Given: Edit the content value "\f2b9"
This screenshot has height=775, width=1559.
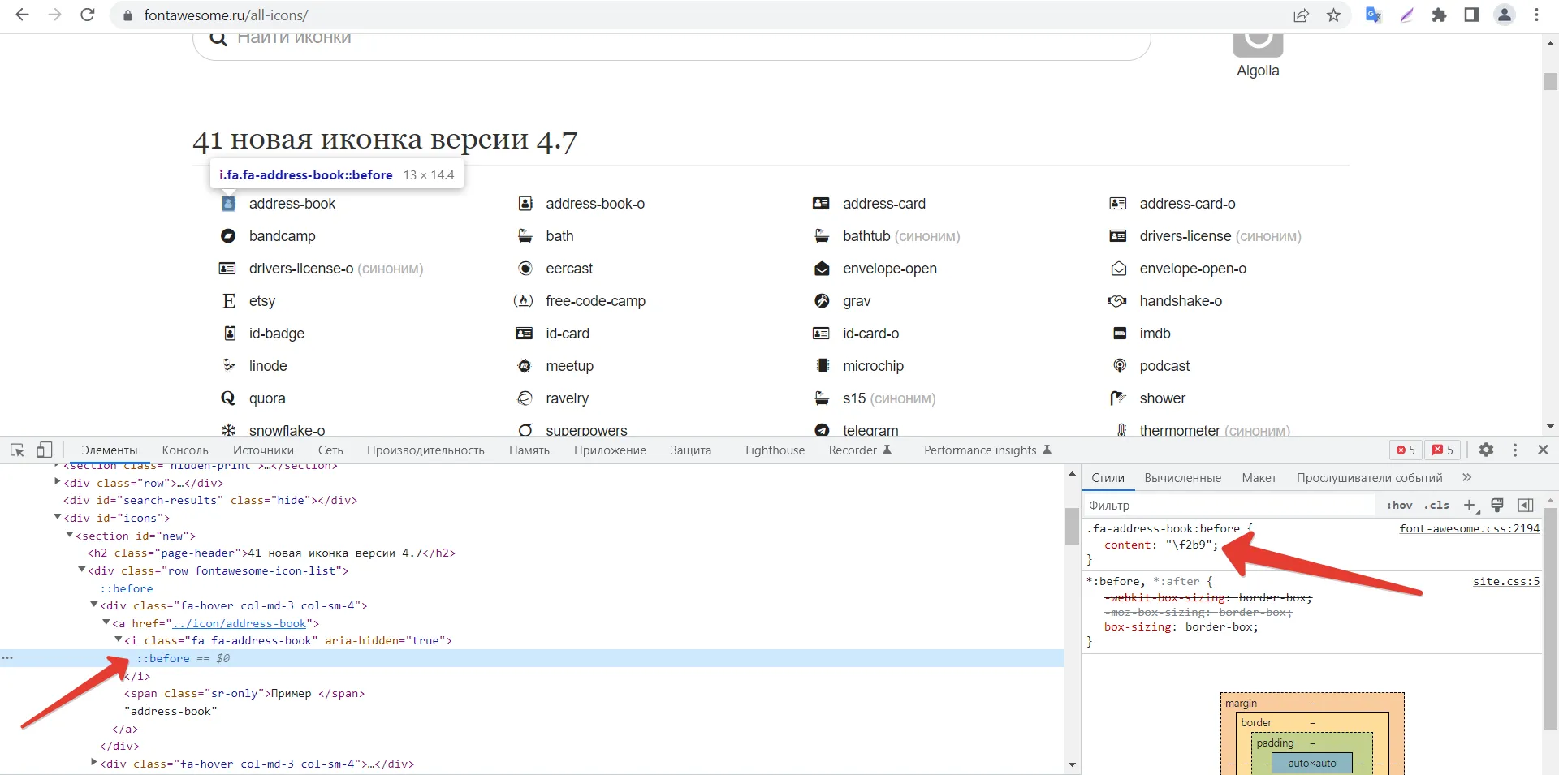Looking at the screenshot, I should 1189,545.
